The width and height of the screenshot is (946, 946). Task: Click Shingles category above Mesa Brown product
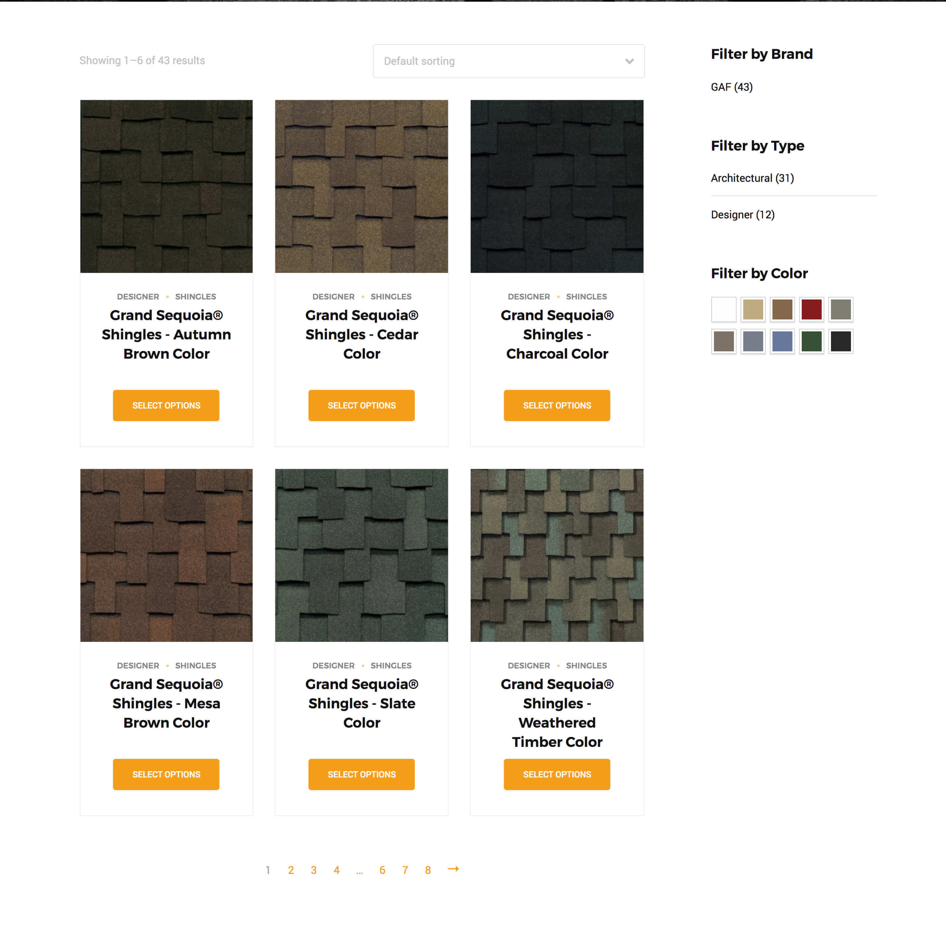(195, 665)
